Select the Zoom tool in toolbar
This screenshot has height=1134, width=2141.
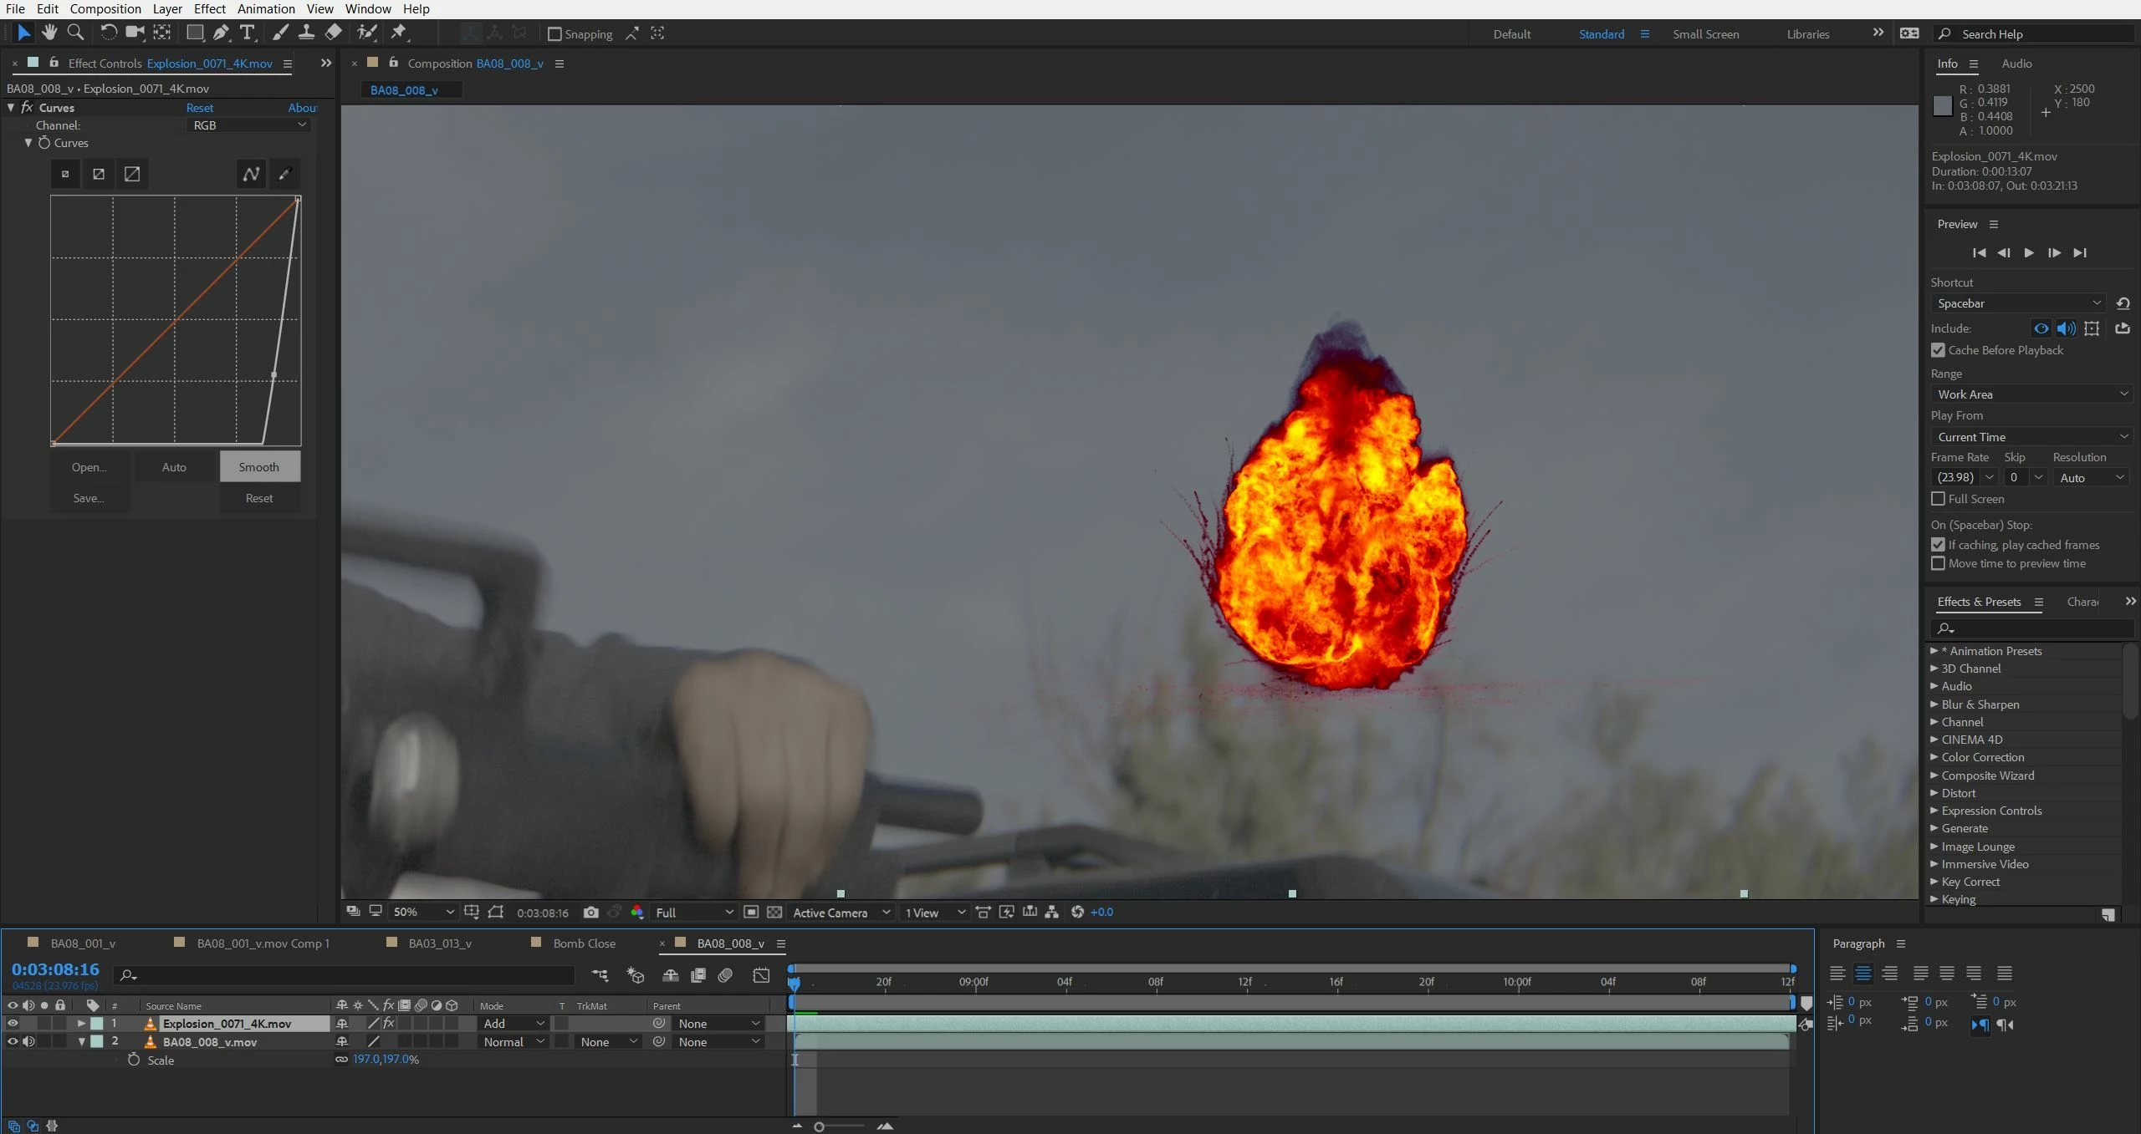(x=75, y=32)
